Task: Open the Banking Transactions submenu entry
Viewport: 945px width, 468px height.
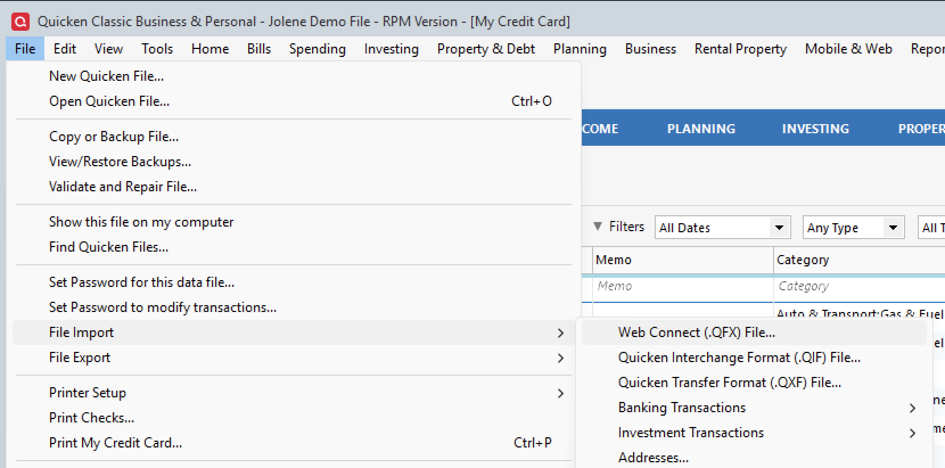Action: [x=754, y=408]
